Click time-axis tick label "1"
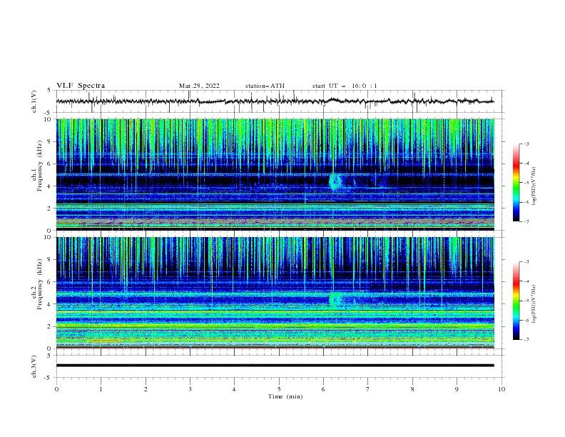 101,389
